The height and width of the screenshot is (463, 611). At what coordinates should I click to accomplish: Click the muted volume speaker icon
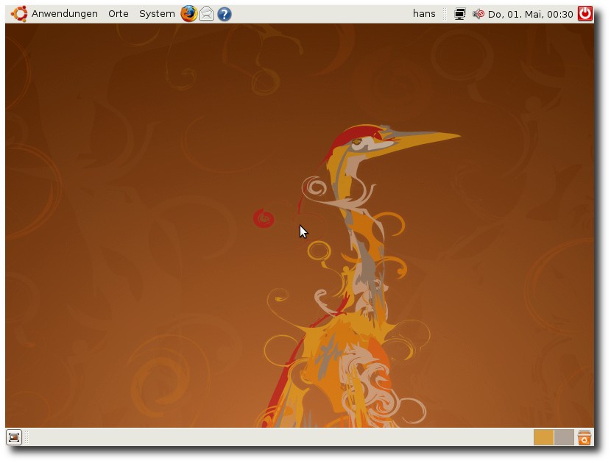pos(478,14)
